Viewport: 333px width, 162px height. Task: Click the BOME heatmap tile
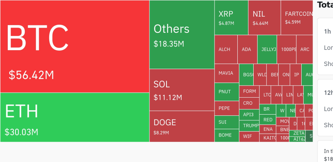coord(227,135)
